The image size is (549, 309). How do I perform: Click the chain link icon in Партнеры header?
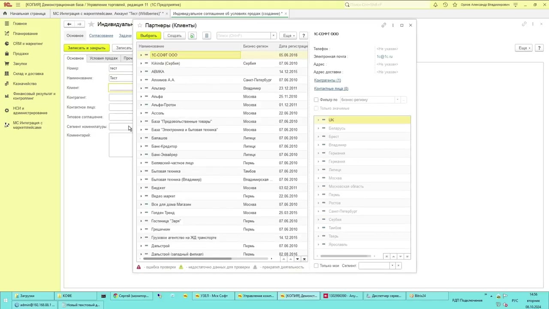(384, 25)
